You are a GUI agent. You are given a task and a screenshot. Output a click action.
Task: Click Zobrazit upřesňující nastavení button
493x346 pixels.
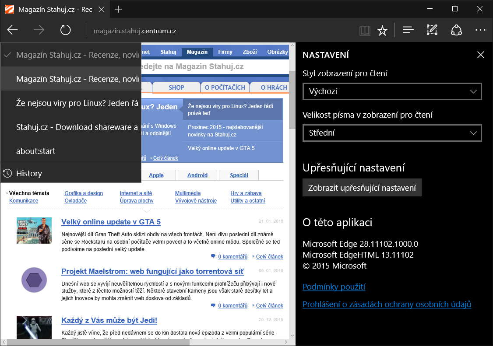(362, 188)
